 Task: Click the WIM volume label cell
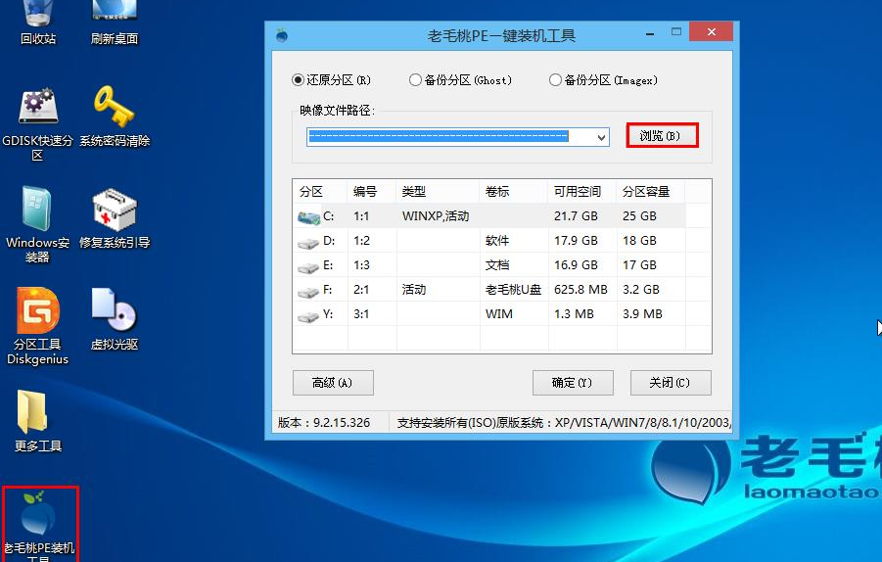pyautogui.click(x=499, y=314)
